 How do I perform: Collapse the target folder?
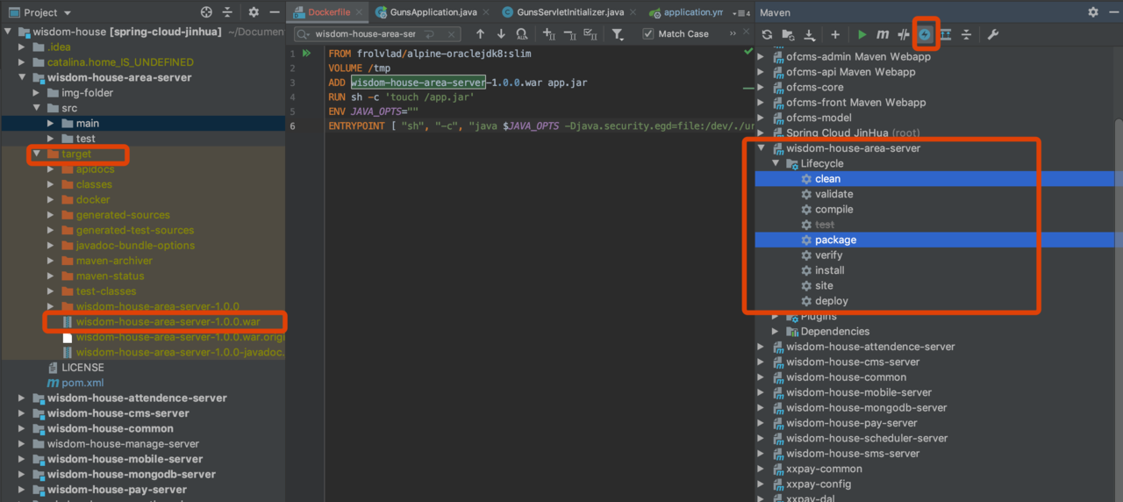[37, 154]
